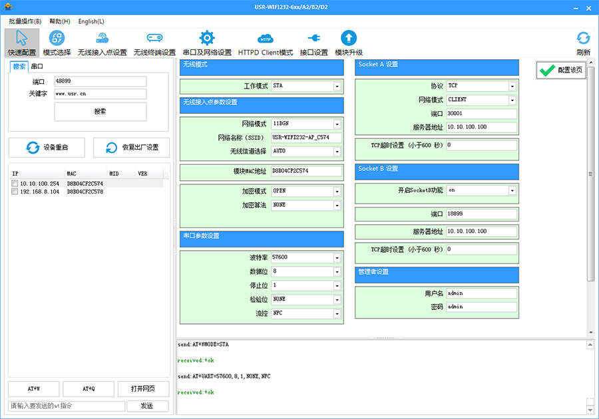Open 无线终端设置 wireless station settings
599x419 pixels.
pos(154,43)
